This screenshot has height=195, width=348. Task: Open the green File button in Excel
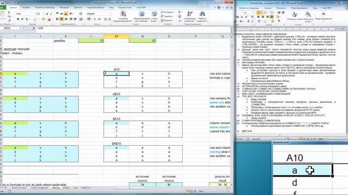tap(2, 8)
